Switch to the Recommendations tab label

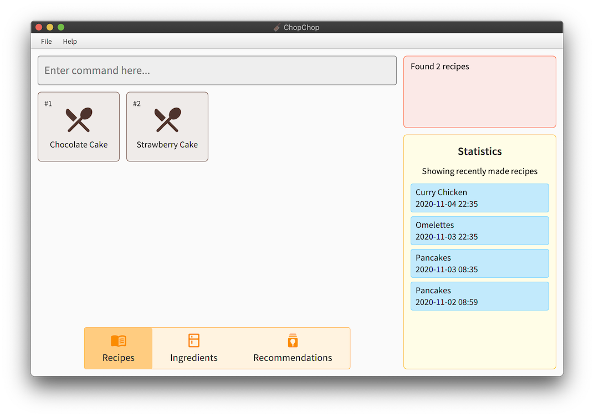click(293, 358)
